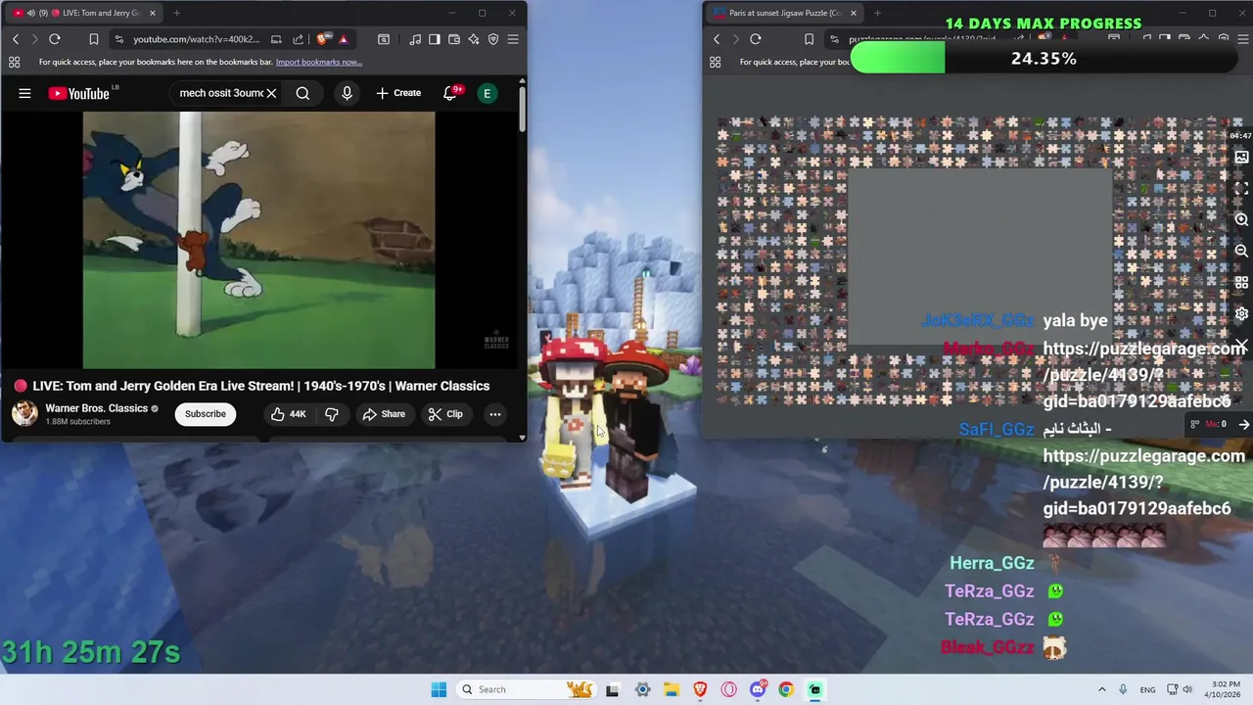Image resolution: width=1253 pixels, height=705 pixels.
Task: Open a new tab in YouTube window
Action: point(176,13)
